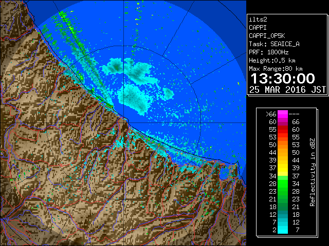Click the 'ilts2' site name text
Viewport: 329px width, 246px height.
point(258,19)
